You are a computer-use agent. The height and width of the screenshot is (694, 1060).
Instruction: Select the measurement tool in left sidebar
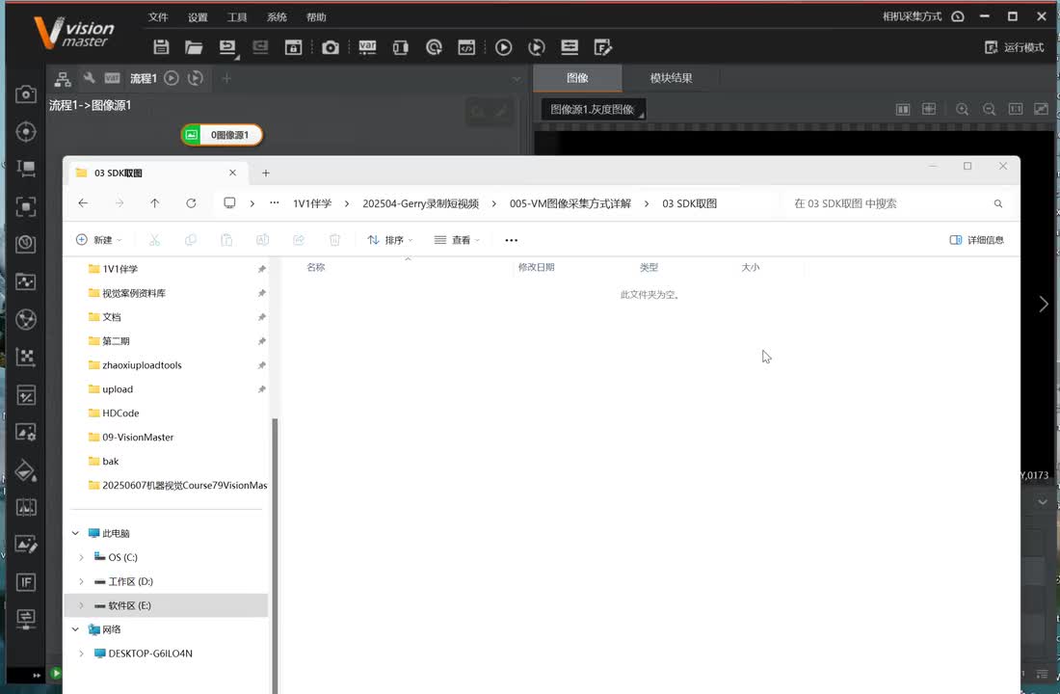click(x=26, y=169)
